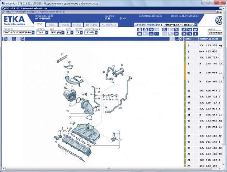
Task: Switch to the TOOLS tab
Action: 65,25
